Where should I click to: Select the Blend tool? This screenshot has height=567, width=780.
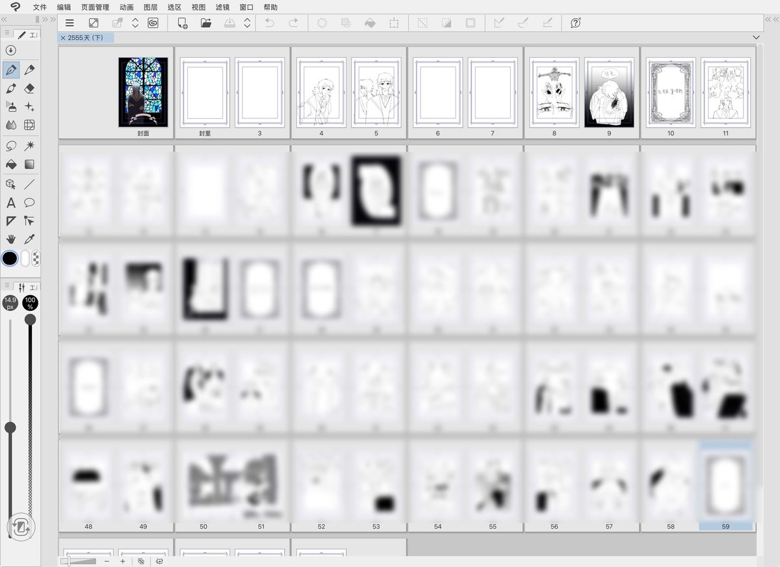tap(10, 125)
